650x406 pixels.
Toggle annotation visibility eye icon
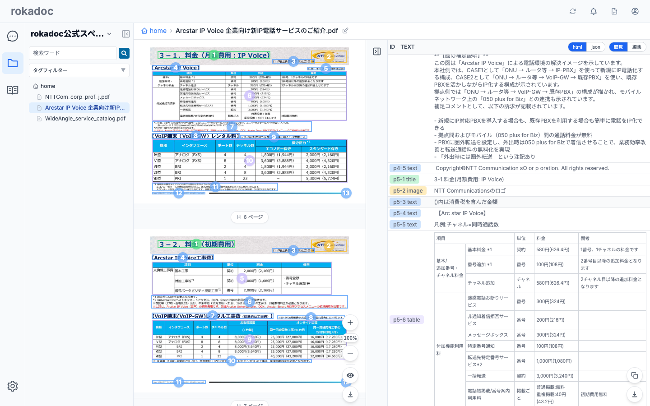[x=350, y=375]
